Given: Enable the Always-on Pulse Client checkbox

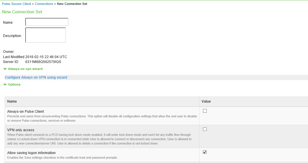Looking at the screenshot, I should tap(205, 111).
